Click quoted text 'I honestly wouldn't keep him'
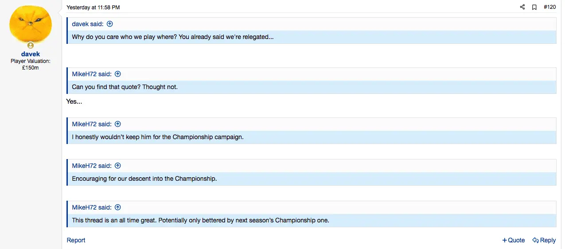 pyautogui.click(x=158, y=137)
